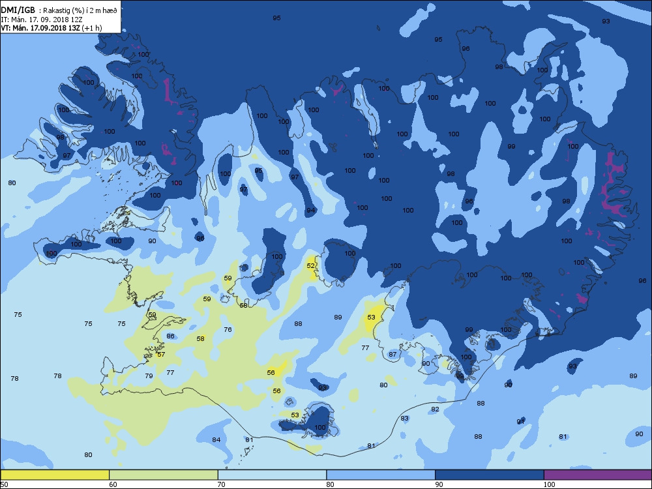Click the humidity value '57' on the map
The width and height of the screenshot is (652, 489).
(x=161, y=355)
